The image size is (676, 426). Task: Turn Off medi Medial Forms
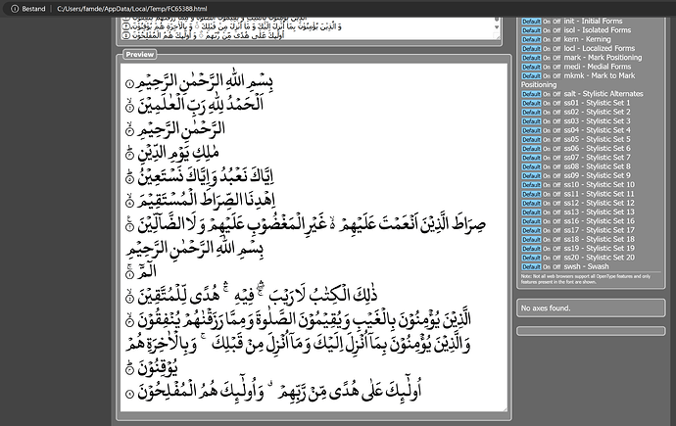pyautogui.click(x=556, y=67)
